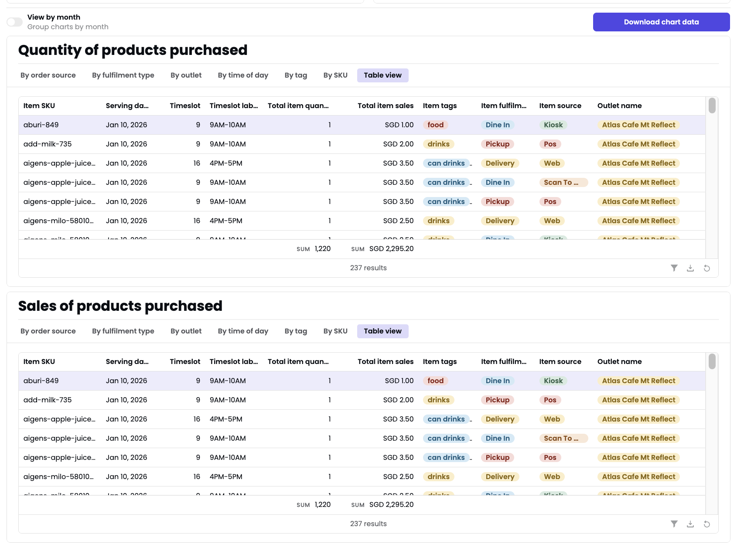Click the food tag on the aburi-849 row
Image resolution: width=744 pixels, height=551 pixels.
tap(435, 125)
